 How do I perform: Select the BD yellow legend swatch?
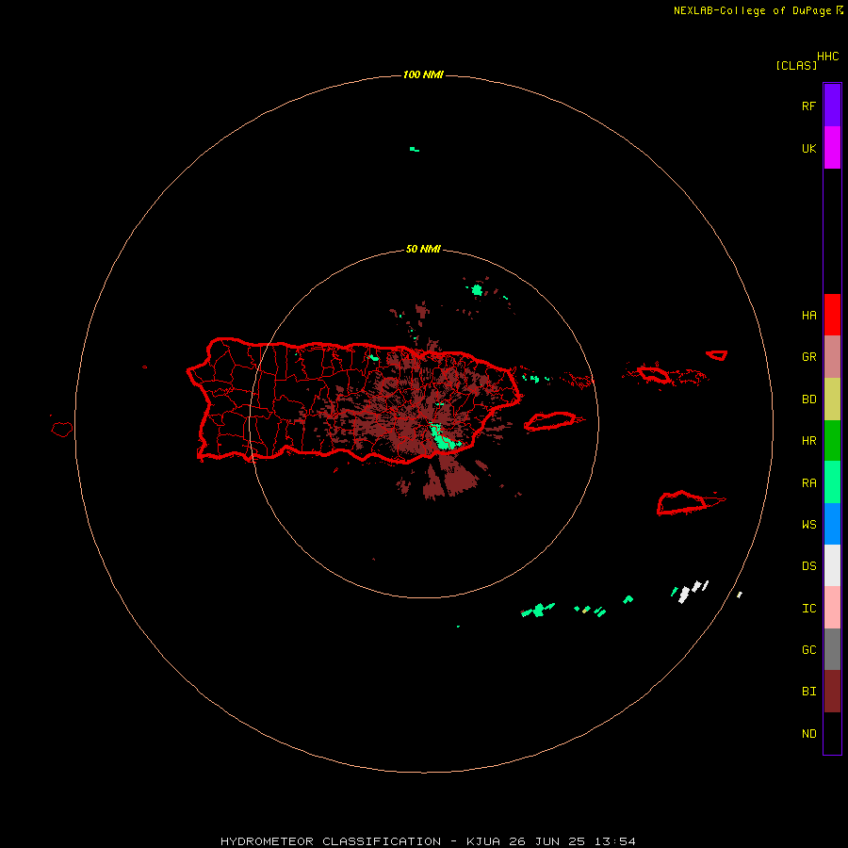[832, 400]
